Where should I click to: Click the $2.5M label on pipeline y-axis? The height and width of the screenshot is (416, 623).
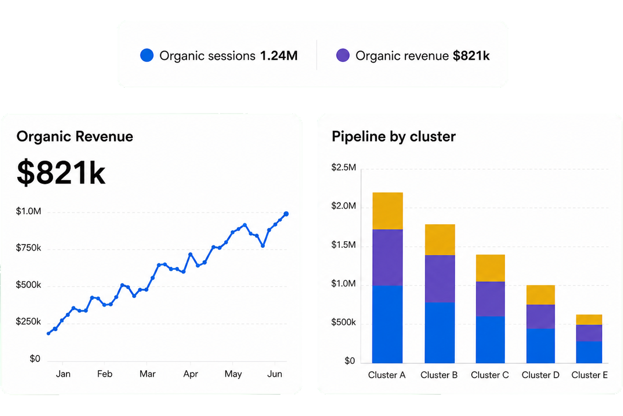pyautogui.click(x=344, y=167)
